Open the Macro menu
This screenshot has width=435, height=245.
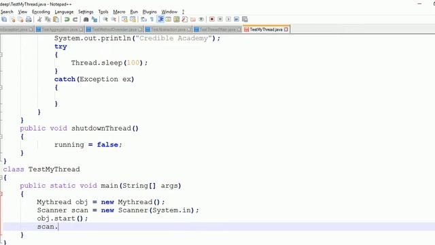[x=119, y=12]
